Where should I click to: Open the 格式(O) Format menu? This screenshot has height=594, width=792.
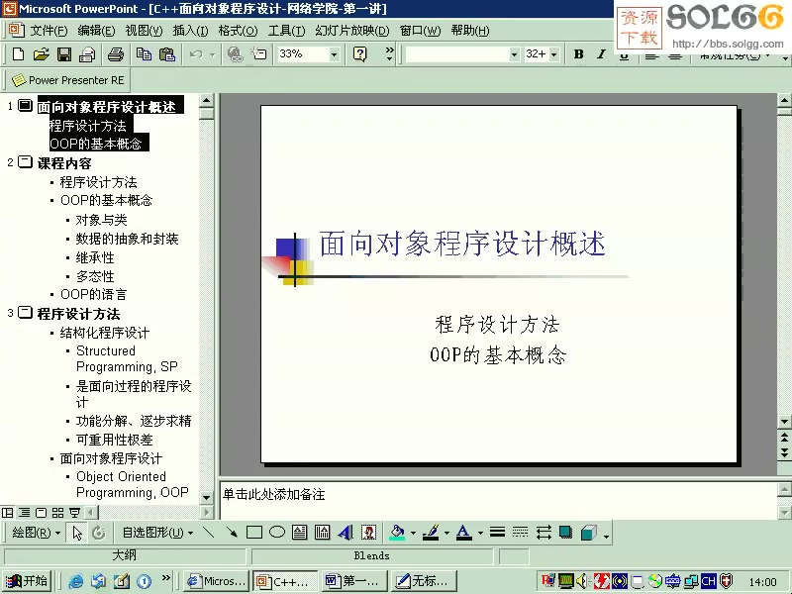(238, 31)
